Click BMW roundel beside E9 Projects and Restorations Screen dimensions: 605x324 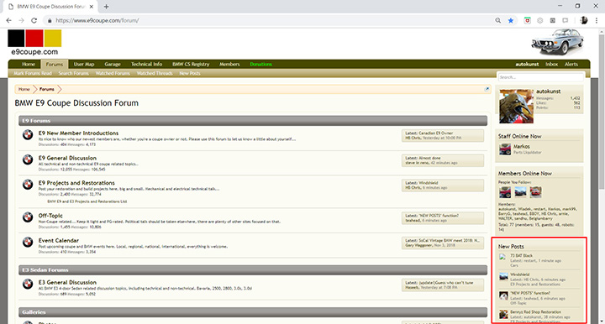coord(28,185)
